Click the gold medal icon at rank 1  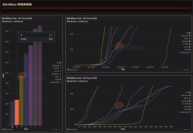pos(12,127)
